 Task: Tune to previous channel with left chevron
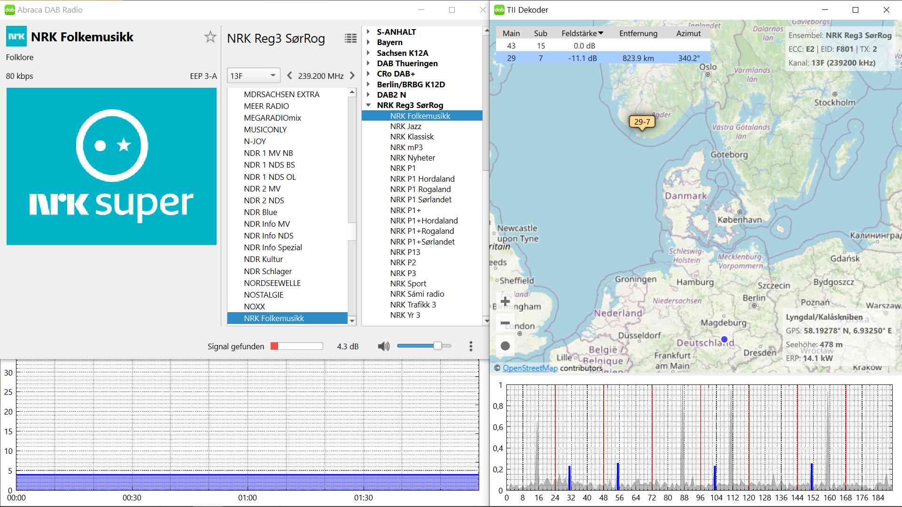pos(289,76)
